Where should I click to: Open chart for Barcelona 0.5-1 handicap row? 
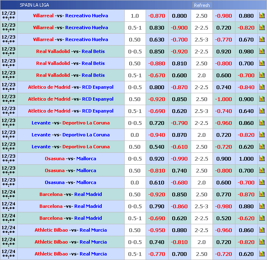(x=262, y=218)
